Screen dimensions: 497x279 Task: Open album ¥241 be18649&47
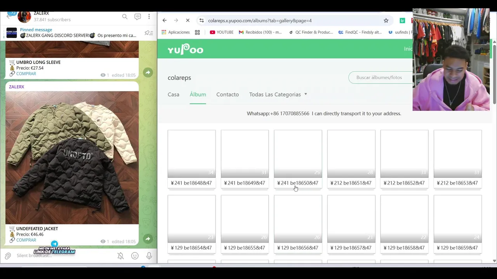245,159
